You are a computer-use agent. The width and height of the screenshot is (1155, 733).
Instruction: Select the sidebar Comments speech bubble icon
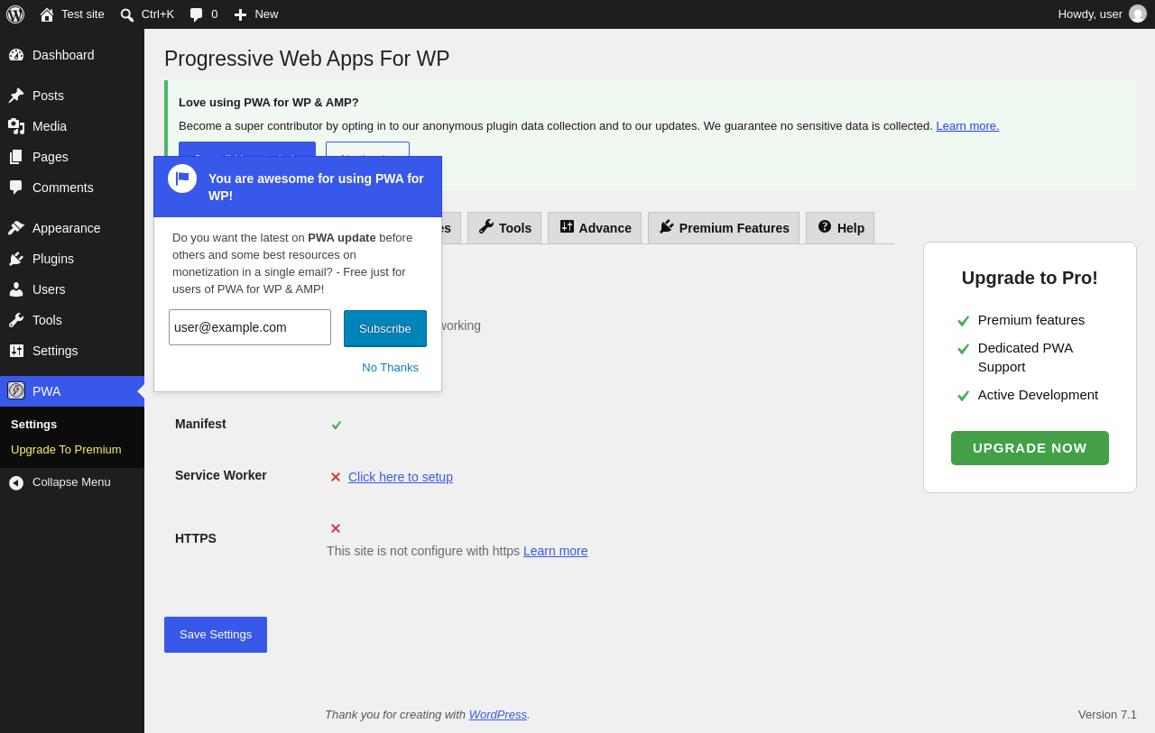coord(16,188)
